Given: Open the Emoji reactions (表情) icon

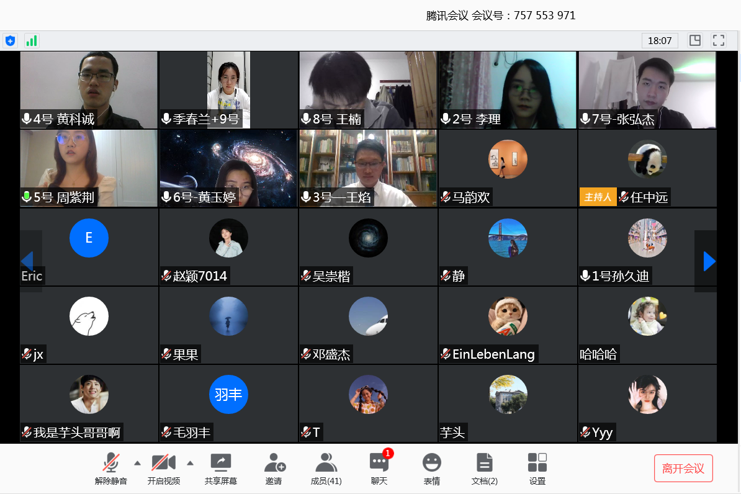Looking at the screenshot, I should coord(431,469).
